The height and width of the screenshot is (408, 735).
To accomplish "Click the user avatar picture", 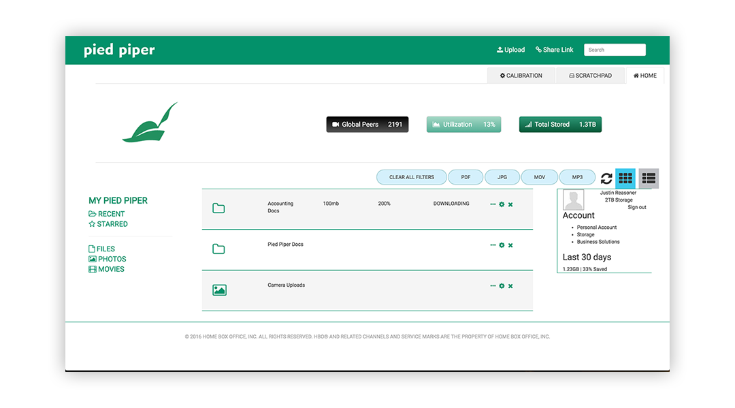I will (x=573, y=200).
